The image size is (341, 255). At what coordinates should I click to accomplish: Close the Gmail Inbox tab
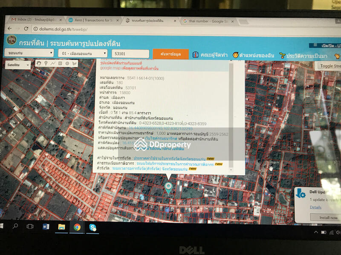61,20
